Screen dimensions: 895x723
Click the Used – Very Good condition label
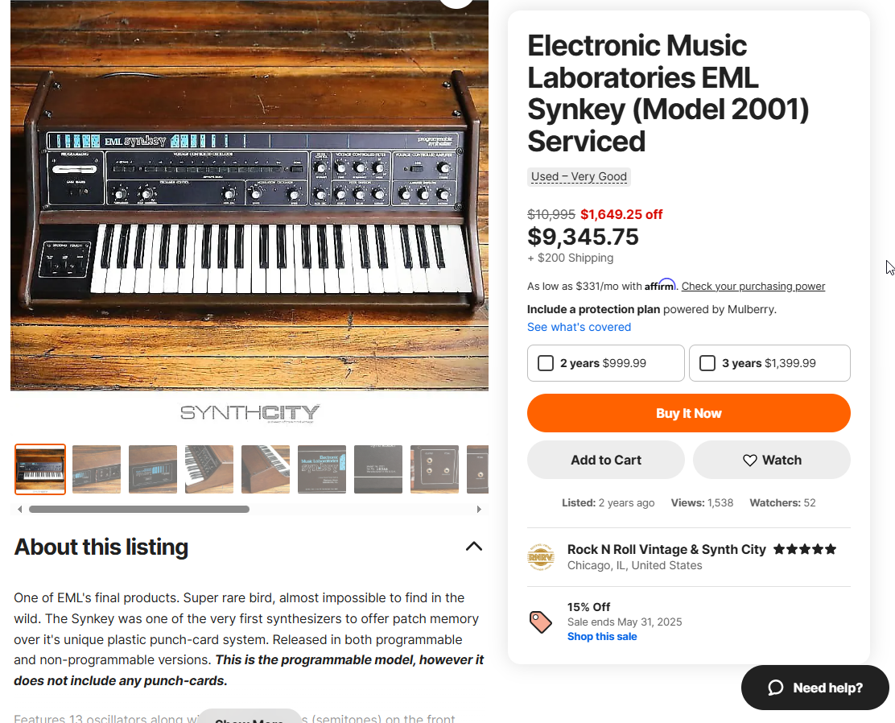579,176
